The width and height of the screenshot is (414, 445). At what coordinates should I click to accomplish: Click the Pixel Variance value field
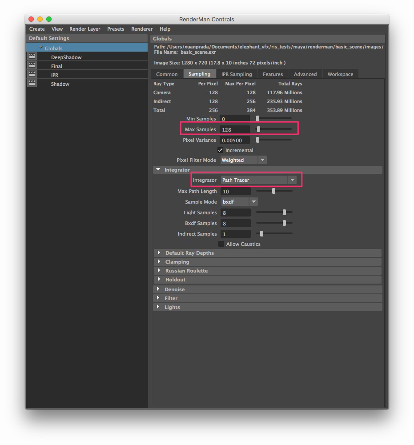[235, 140]
